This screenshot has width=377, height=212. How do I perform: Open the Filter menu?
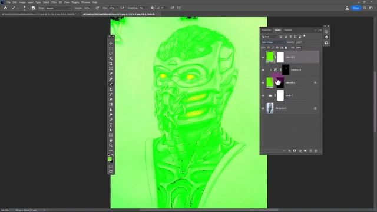click(x=54, y=2)
